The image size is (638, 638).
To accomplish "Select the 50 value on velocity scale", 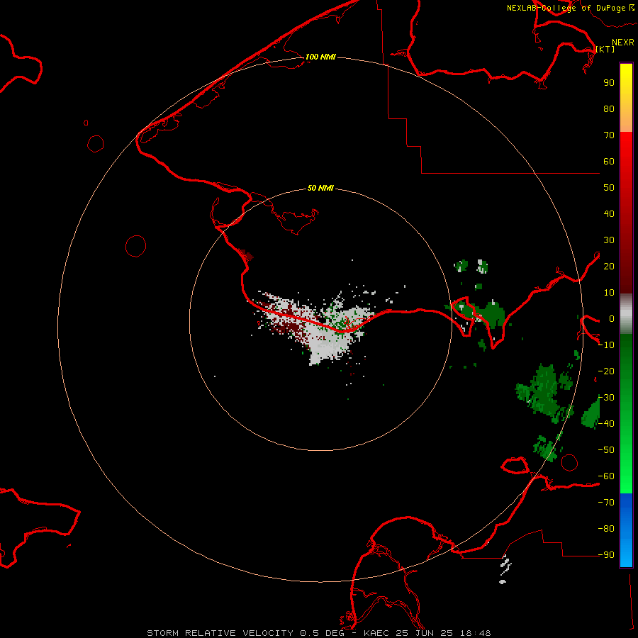I will [609, 188].
